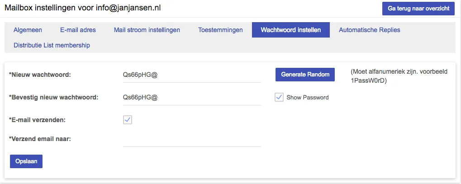Screen dimensions: 461x184
Task: Open the Algemeen tab
Action: [28, 30]
